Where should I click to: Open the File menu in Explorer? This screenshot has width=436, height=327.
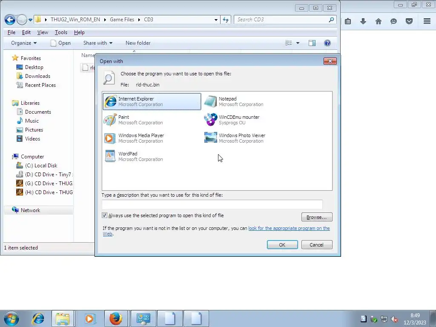tap(11, 32)
